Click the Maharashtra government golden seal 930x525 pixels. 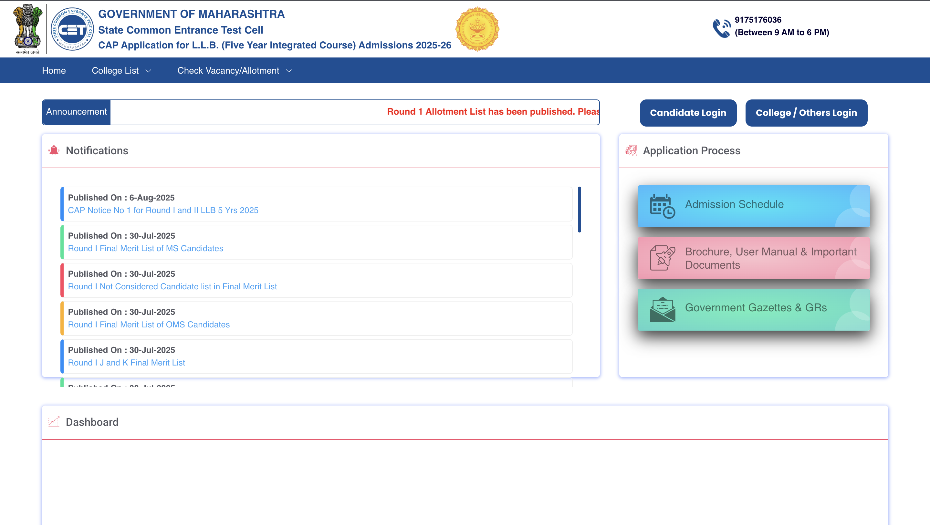477,29
